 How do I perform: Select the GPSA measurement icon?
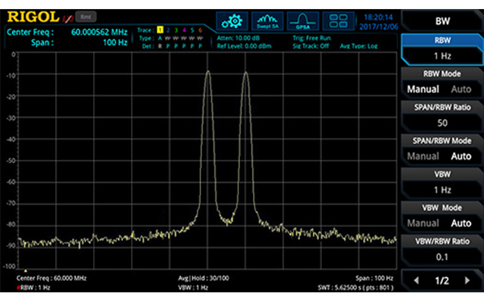[302, 21]
